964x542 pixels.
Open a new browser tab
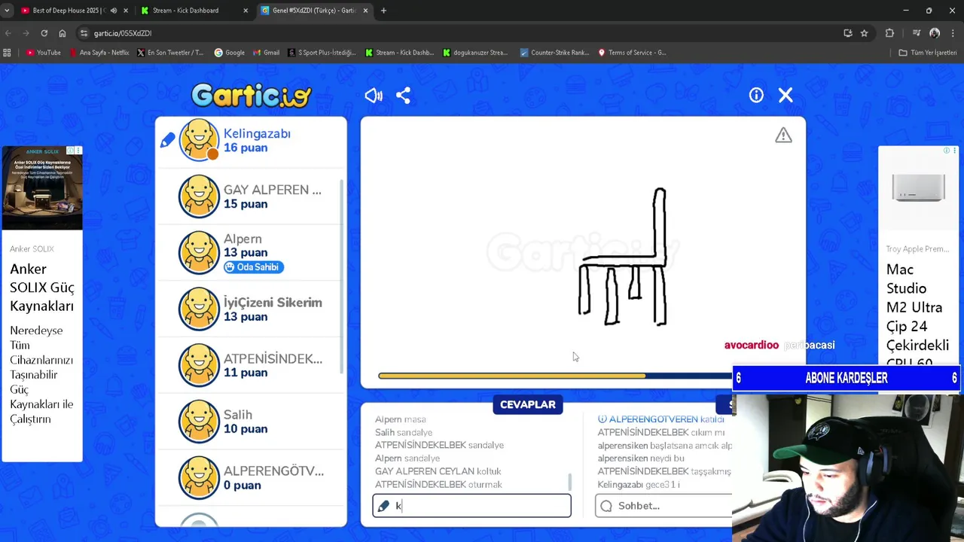point(383,11)
